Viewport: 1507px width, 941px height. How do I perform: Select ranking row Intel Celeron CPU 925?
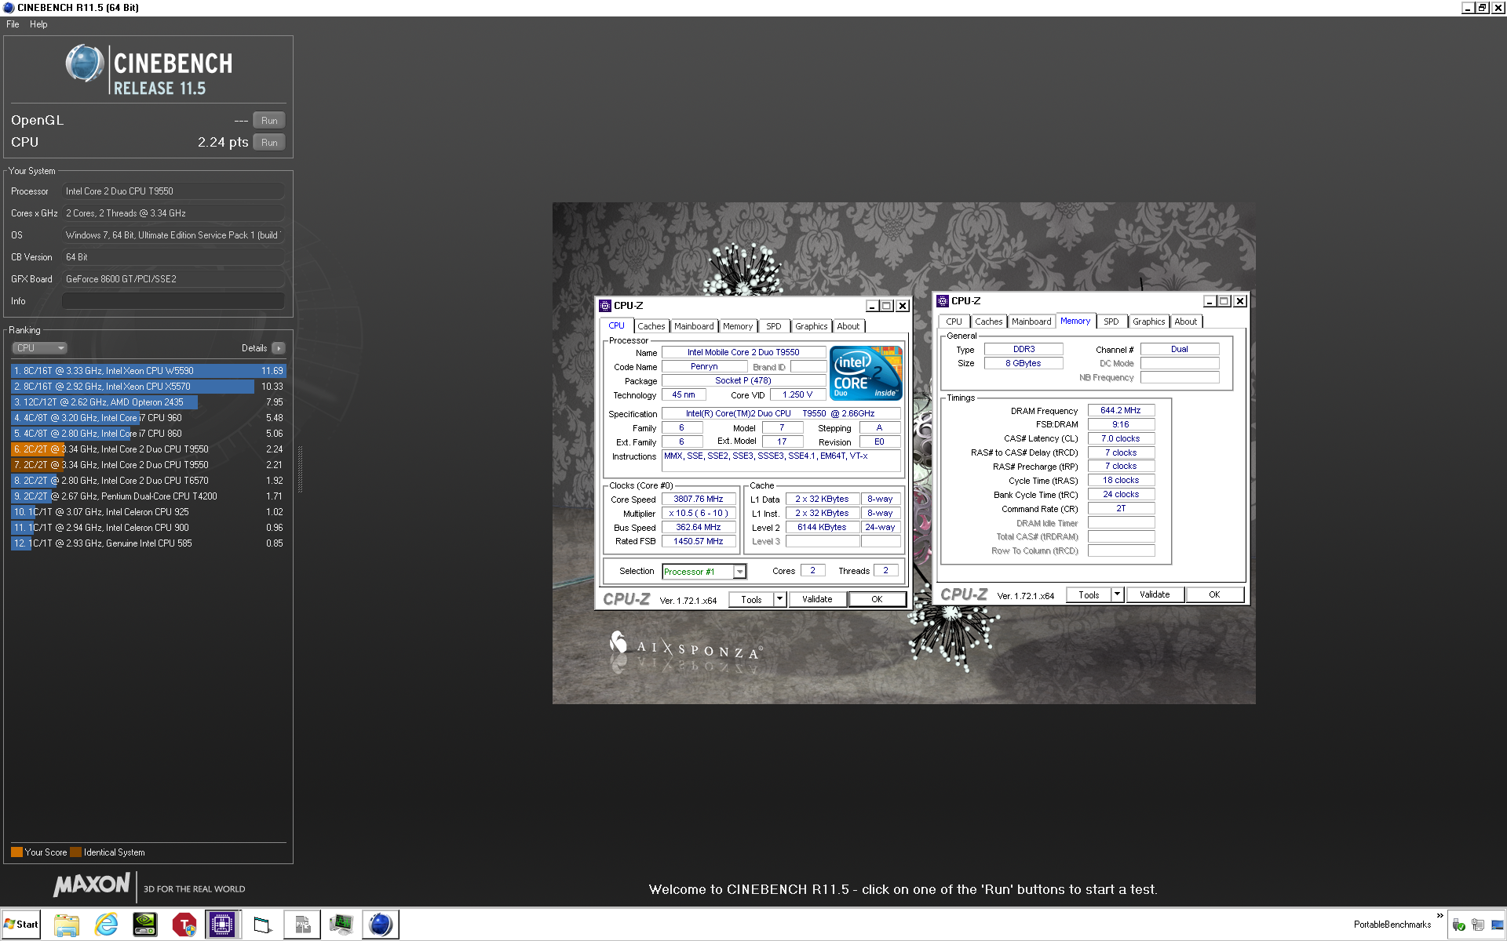[x=148, y=512]
